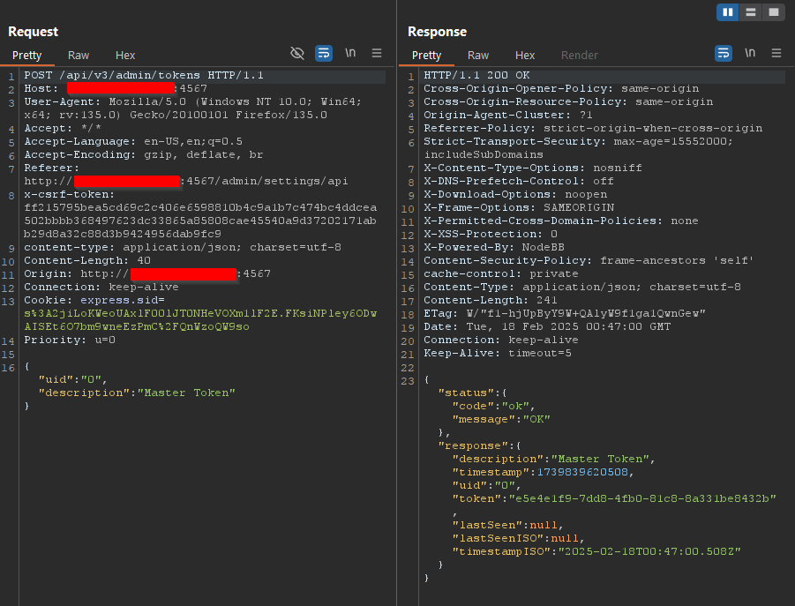The height and width of the screenshot is (606, 795).
Task: Toggle the \n display in Request view
Action: pos(350,53)
